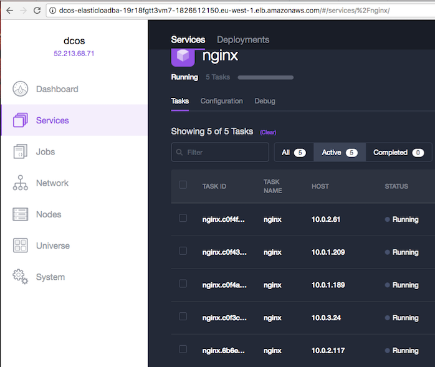Check the box for task nginx.c0f3c...
The height and width of the screenshot is (367, 435).
(x=183, y=317)
